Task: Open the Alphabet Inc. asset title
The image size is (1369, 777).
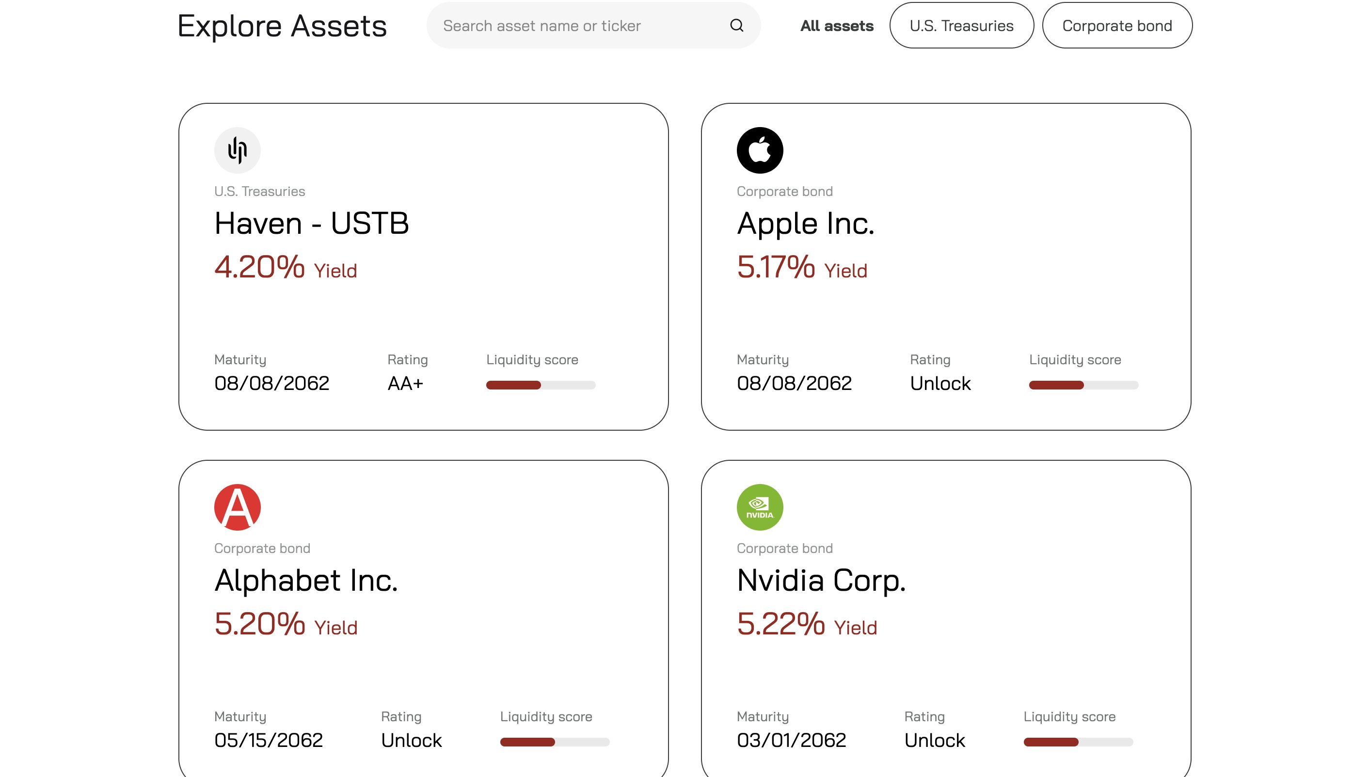Action: point(306,580)
